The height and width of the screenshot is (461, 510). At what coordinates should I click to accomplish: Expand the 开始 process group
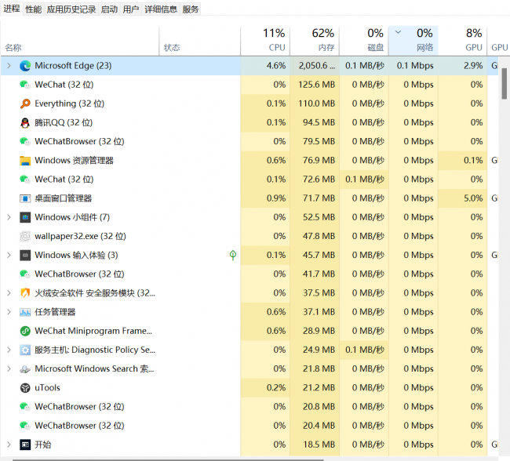click(x=9, y=445)
